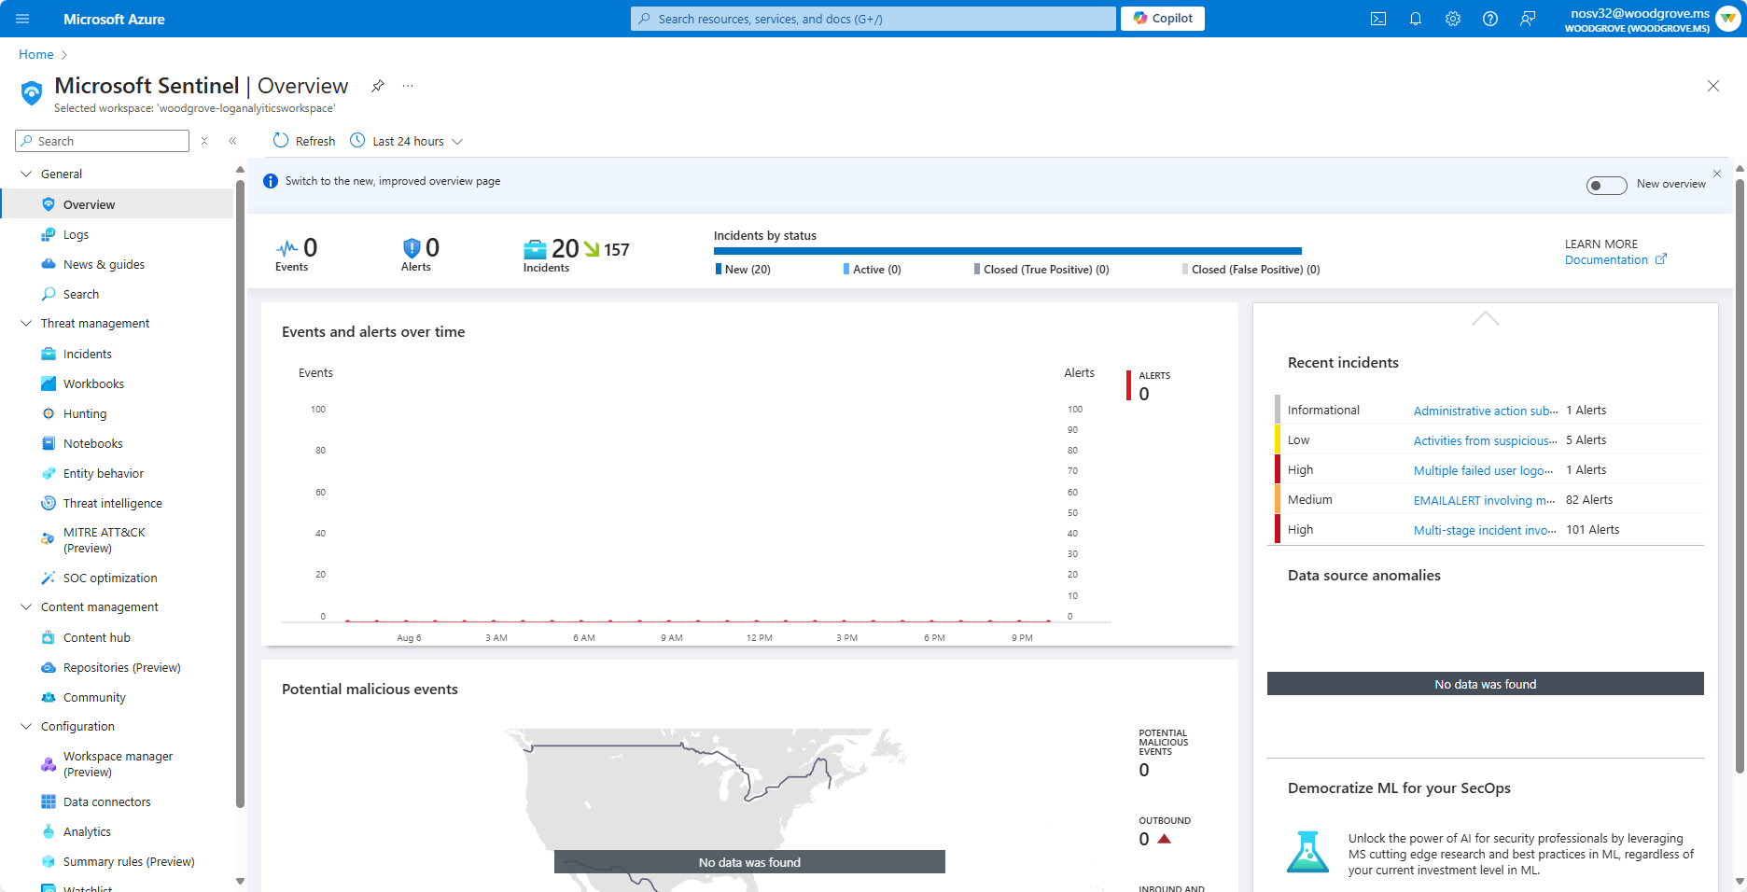Click the Copilot button
This screenshot has width=1747, height=892.
(x=1163, y=18)
